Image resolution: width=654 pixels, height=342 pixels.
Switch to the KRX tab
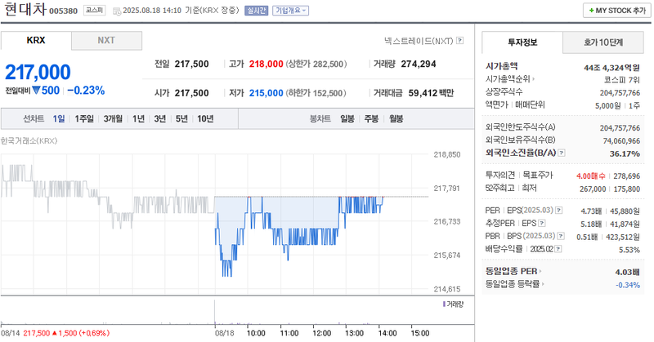tap(36, 41)
